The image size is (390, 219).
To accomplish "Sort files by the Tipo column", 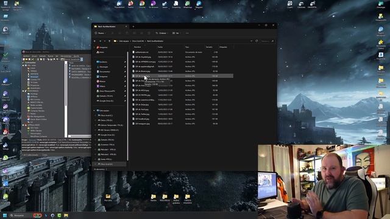I will [187, 47].
